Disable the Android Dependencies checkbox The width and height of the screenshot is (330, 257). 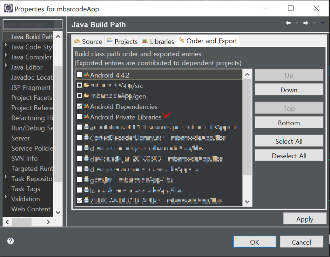[x=79, y=106]
